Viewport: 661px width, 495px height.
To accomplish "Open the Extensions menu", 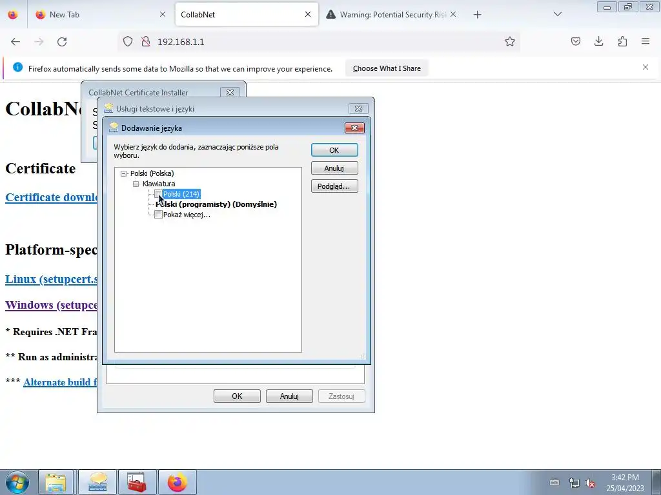I will [622, 41].
